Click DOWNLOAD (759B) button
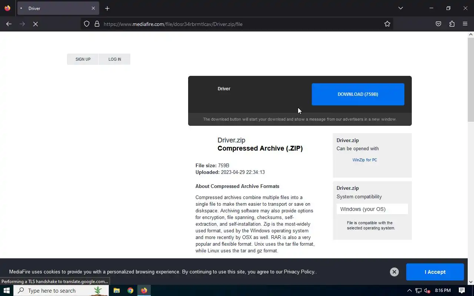This screenshot has height=296, width=474. (x=358, y=94)
